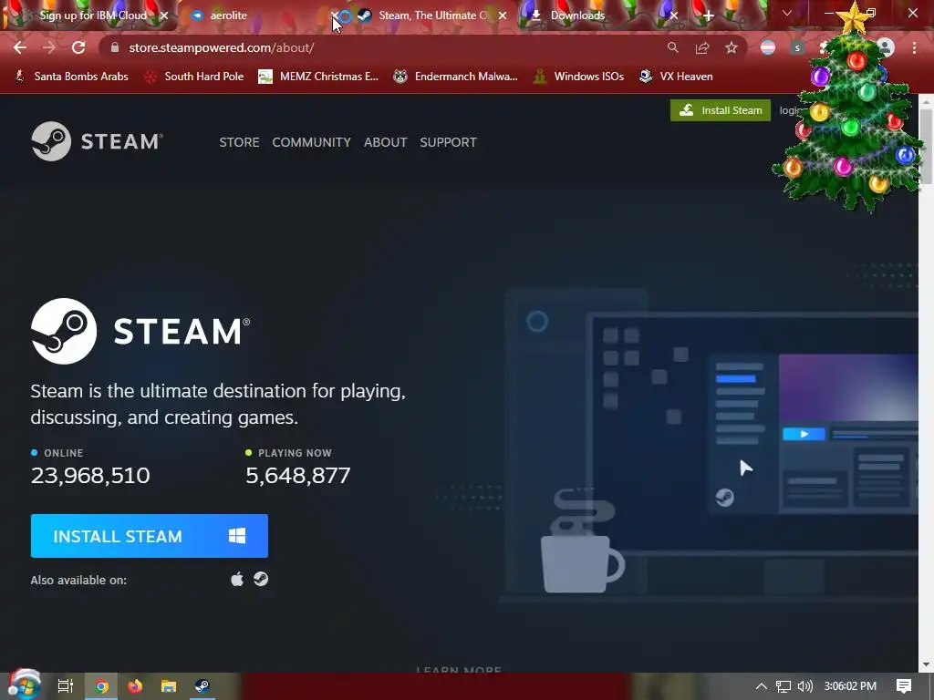Viewport: 934px width, 700px height.
Task: Click the Steam taskbar icon
Action: (x=202, y=685)
